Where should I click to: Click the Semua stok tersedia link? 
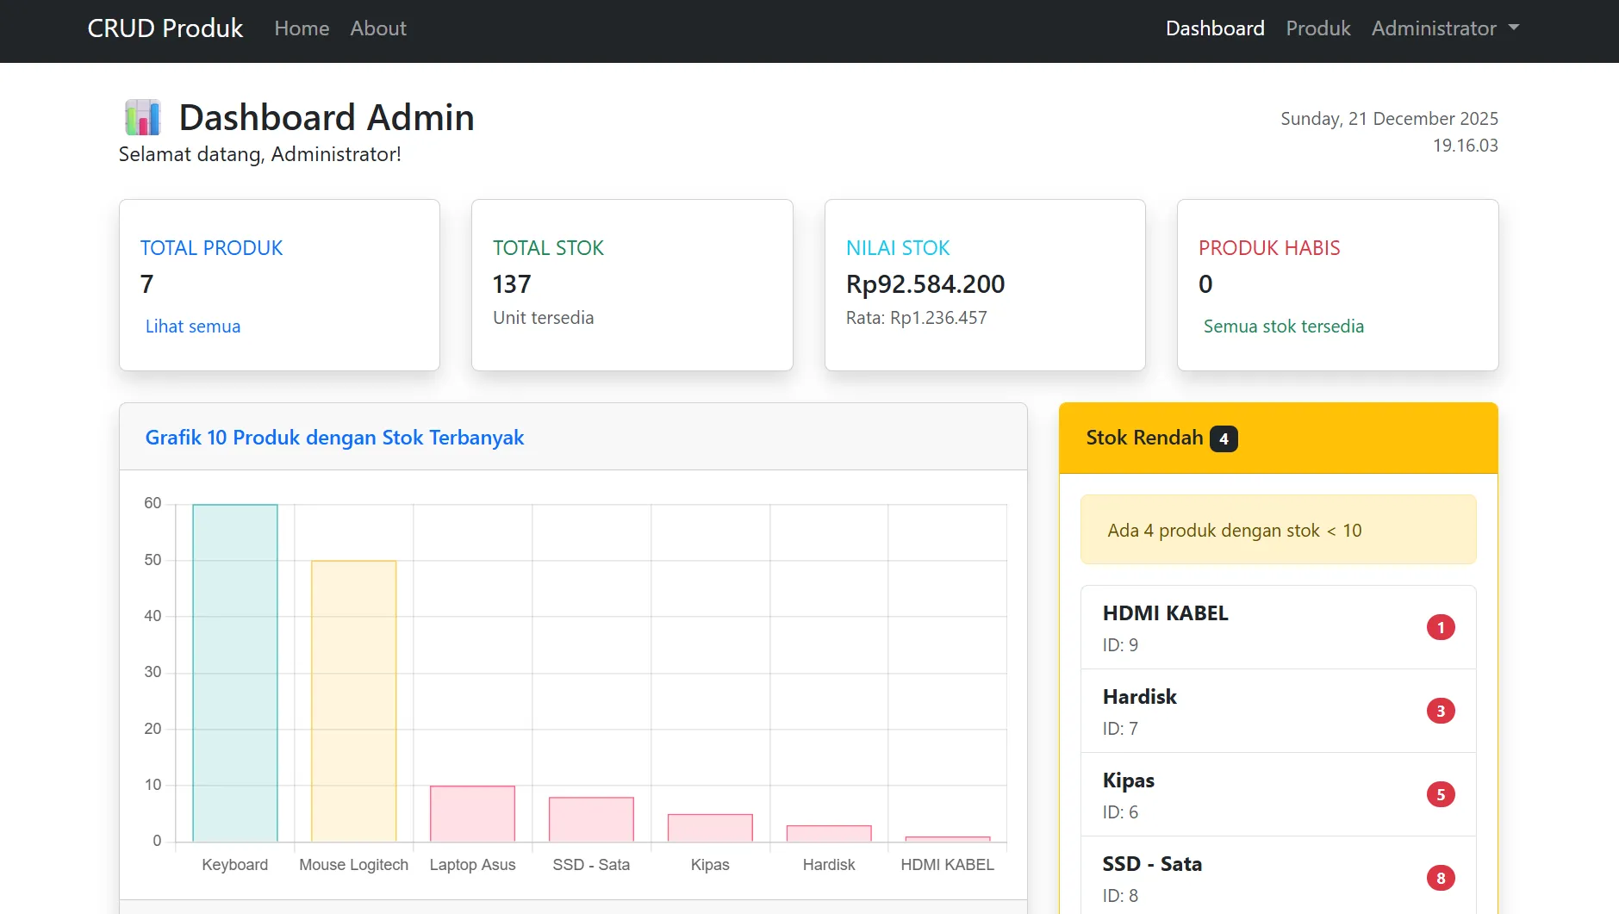(x=1283, y=326)
